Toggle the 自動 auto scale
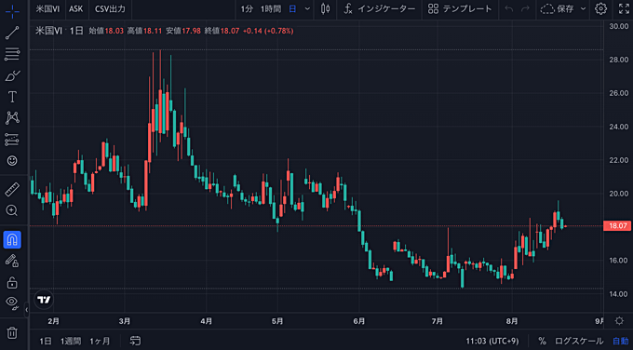The width and height of the screenshot is (633, 350). 621,341
